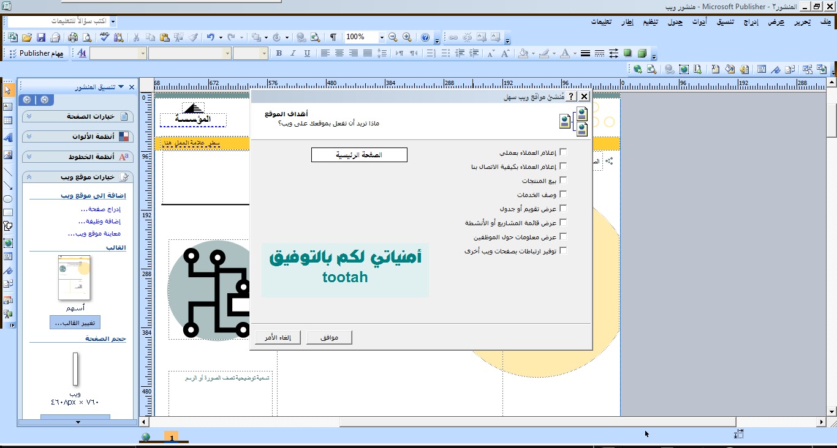Click the تغيير القالب button
This screenshot has width=837, height=448.
coord(74,322)
